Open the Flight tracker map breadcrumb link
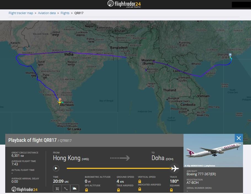 21,13
